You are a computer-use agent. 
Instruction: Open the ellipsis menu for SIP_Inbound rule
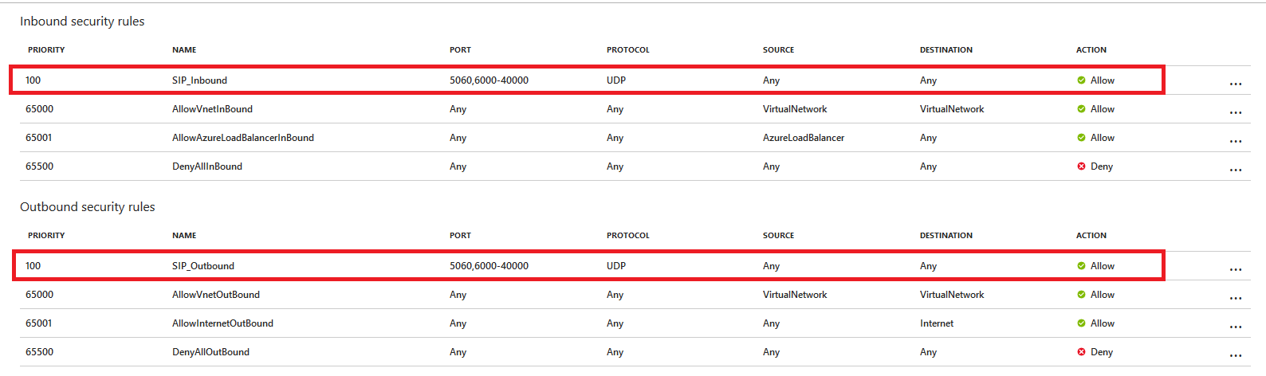(x=1235, y=84)
